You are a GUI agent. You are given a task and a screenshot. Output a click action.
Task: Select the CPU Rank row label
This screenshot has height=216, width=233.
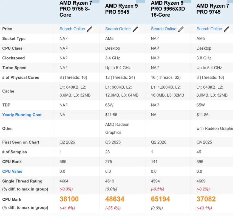12,162
